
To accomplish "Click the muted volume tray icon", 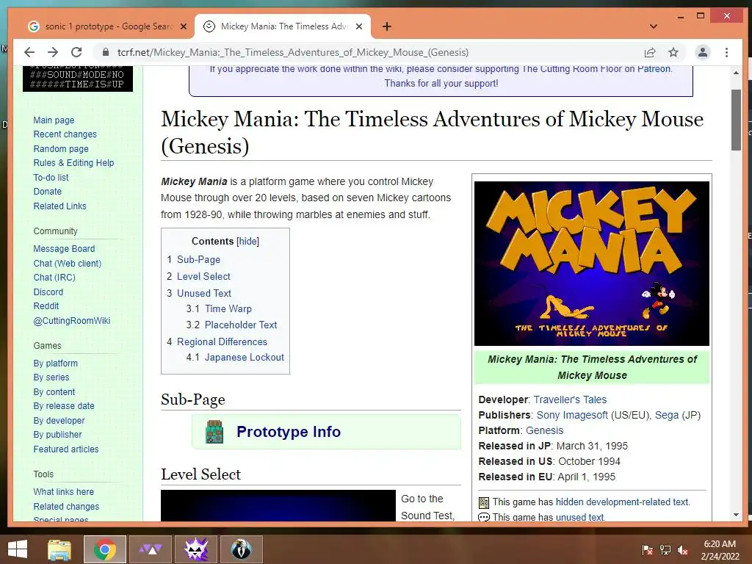I will tap(683, 550).
